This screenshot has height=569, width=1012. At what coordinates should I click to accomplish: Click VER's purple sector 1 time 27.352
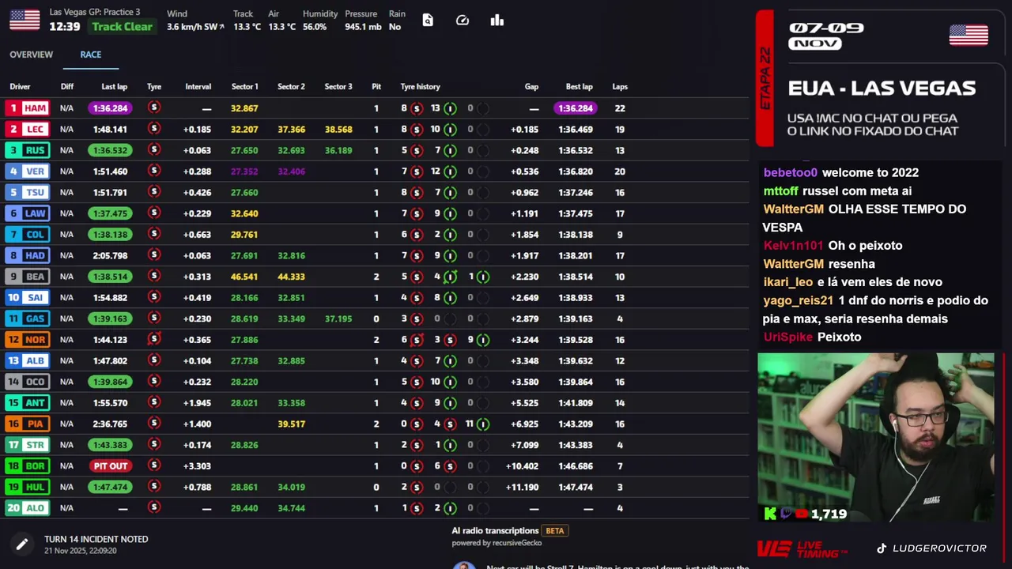244,171
